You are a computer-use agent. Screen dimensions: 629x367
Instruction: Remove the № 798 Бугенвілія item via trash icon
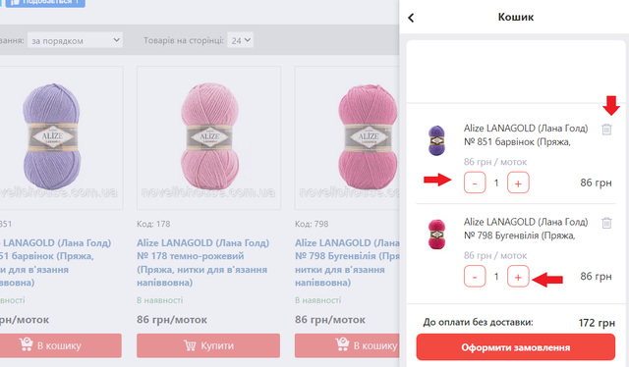pos(606,223)
